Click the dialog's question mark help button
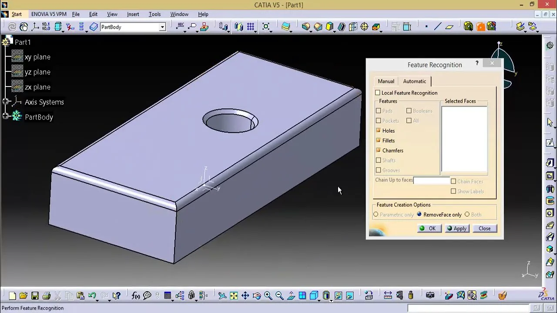 point(477,63)
